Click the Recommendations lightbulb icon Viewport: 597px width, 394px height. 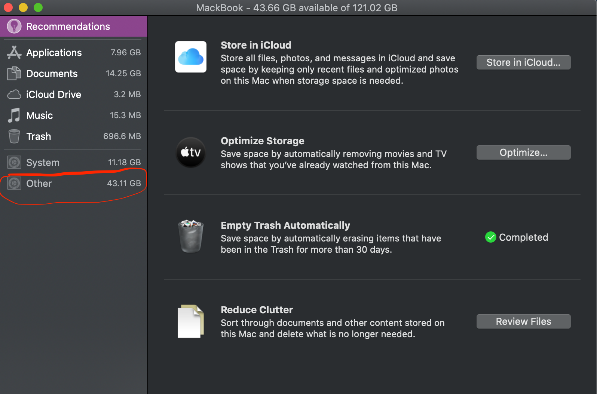pos(14,27)
